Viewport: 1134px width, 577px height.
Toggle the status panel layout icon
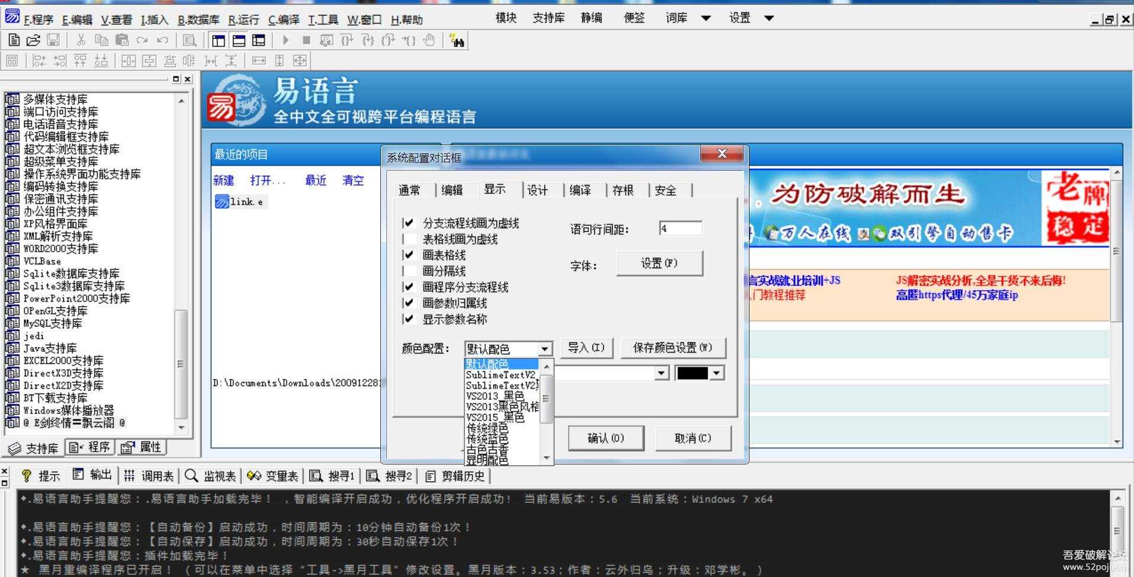click(239, 40)
